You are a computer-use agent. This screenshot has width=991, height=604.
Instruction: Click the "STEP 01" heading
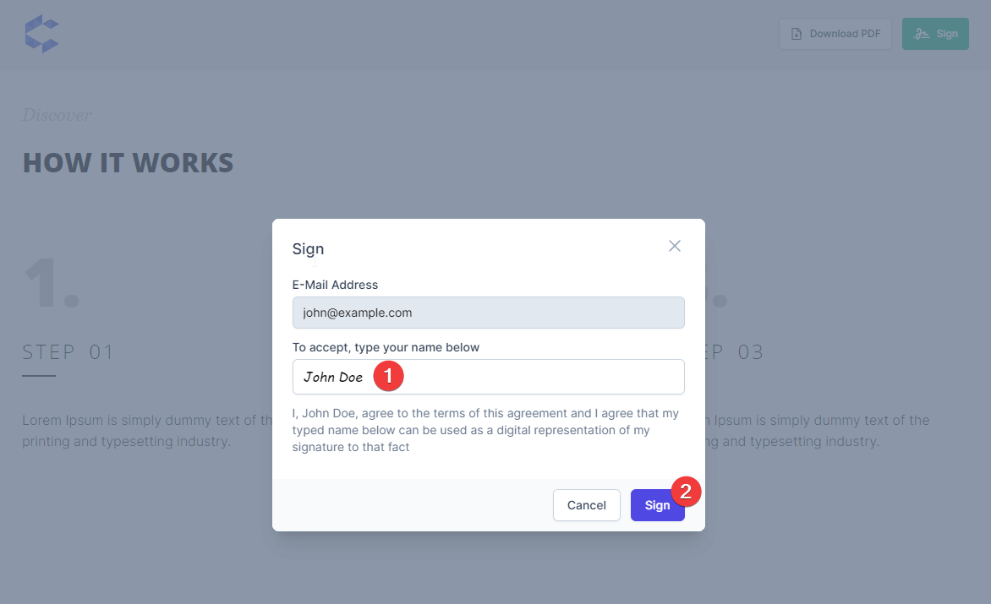coord(68,352)
